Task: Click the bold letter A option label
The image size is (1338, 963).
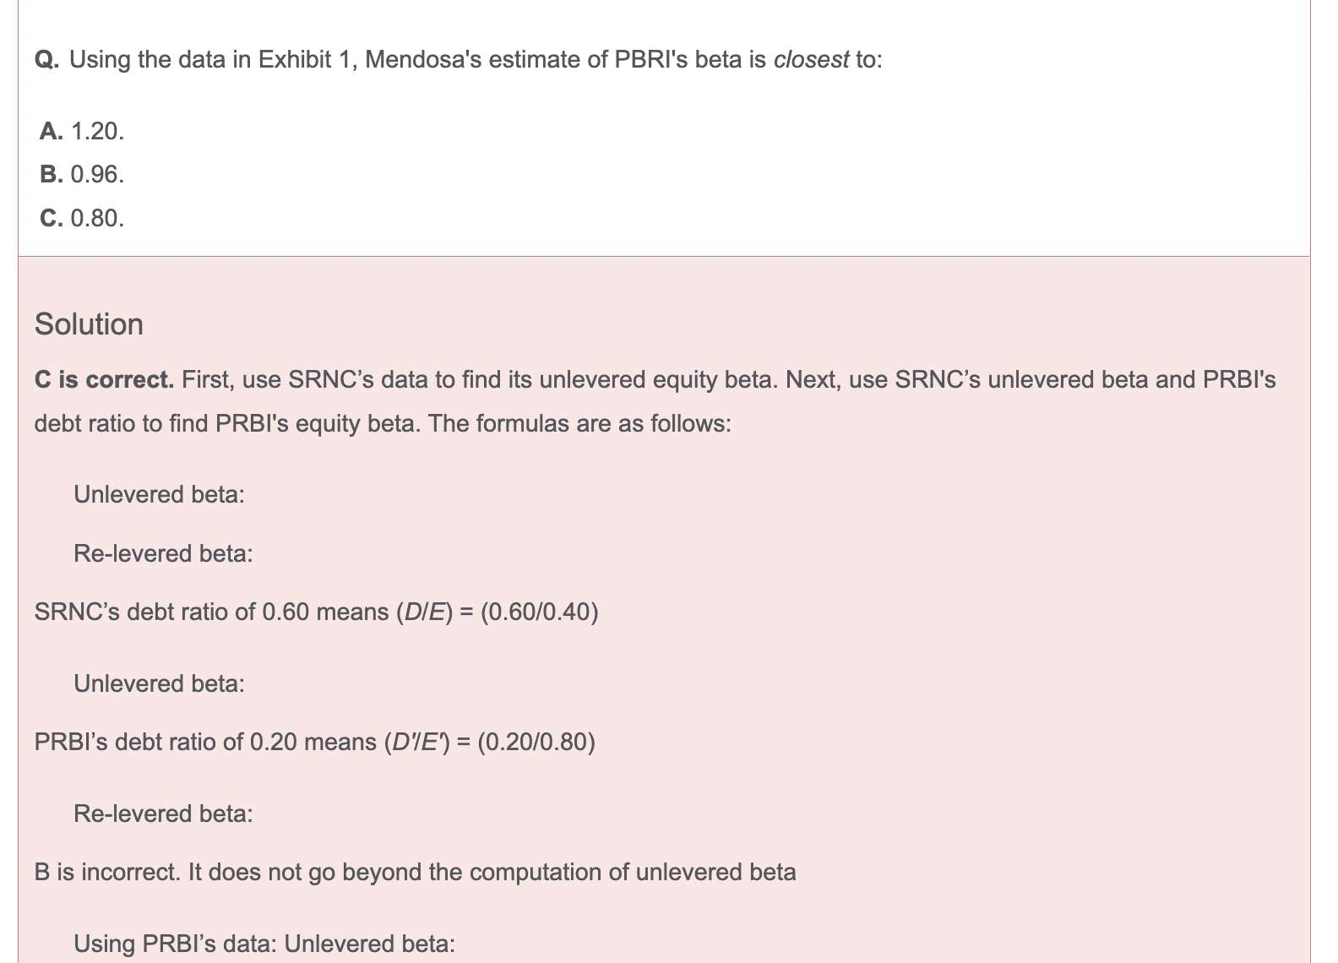Action: [51, 131]
